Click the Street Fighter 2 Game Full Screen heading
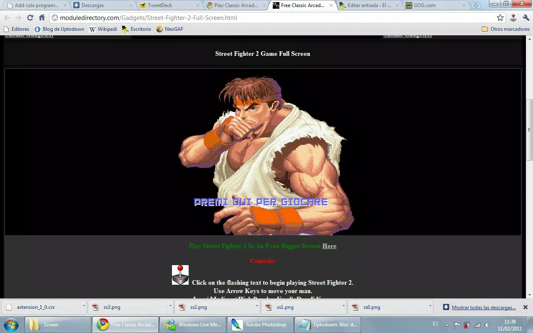 click(263, 54)
